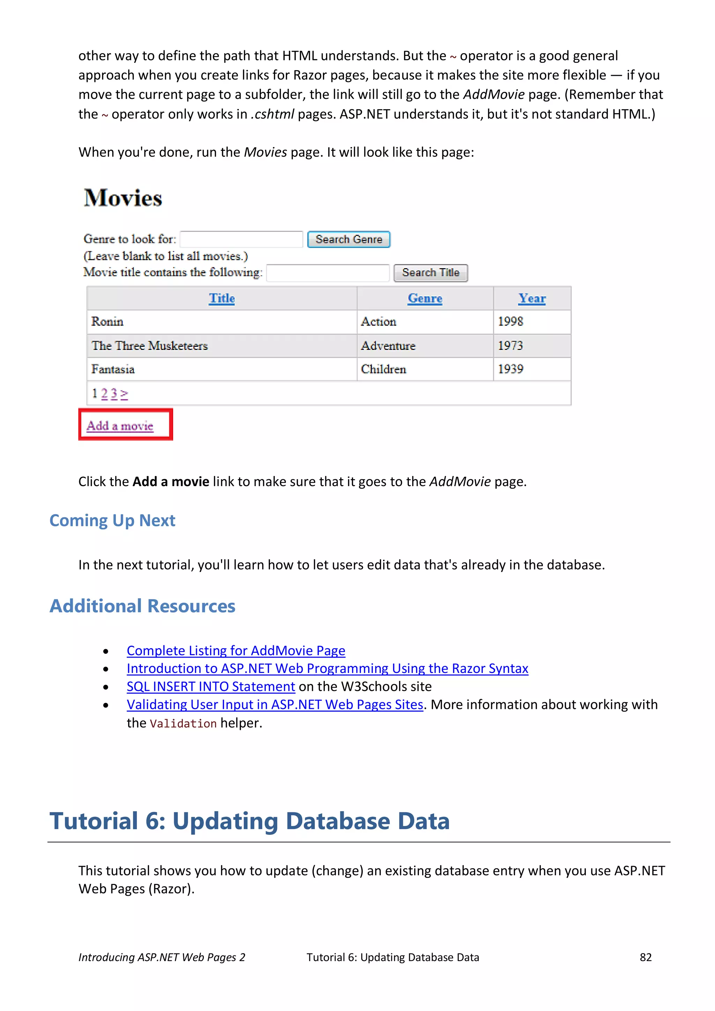The image size is (715, 1011).
Task: Select the 1973 year cell
Action: tap(532, 346)
